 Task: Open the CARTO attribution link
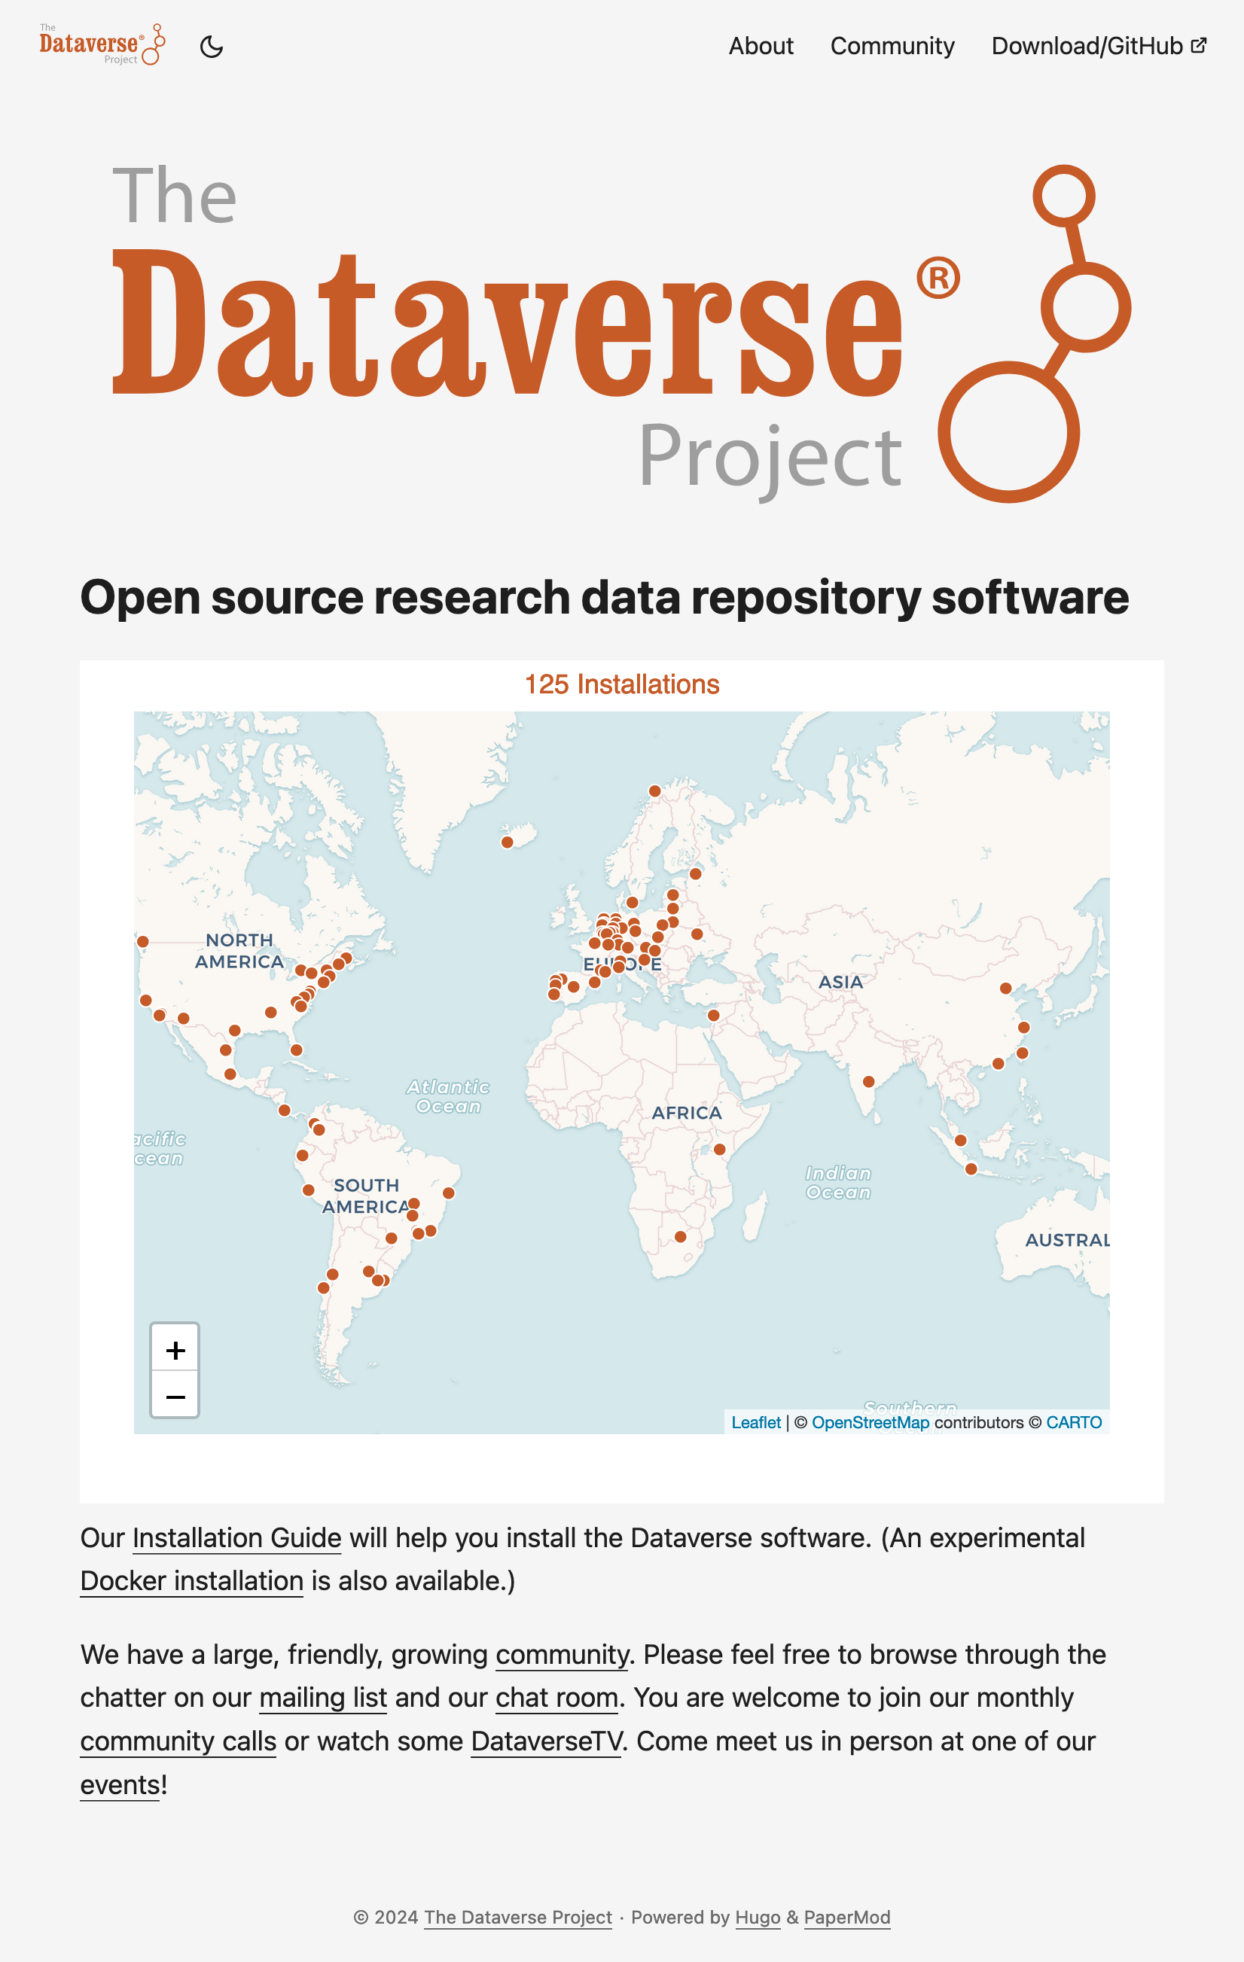pos(1074,1423)
